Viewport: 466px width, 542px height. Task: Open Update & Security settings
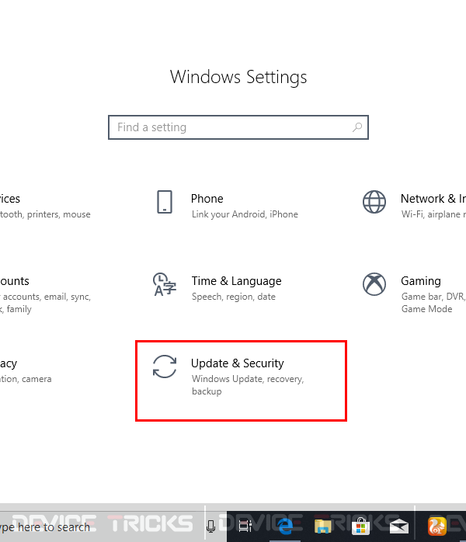tap(241, 380)
